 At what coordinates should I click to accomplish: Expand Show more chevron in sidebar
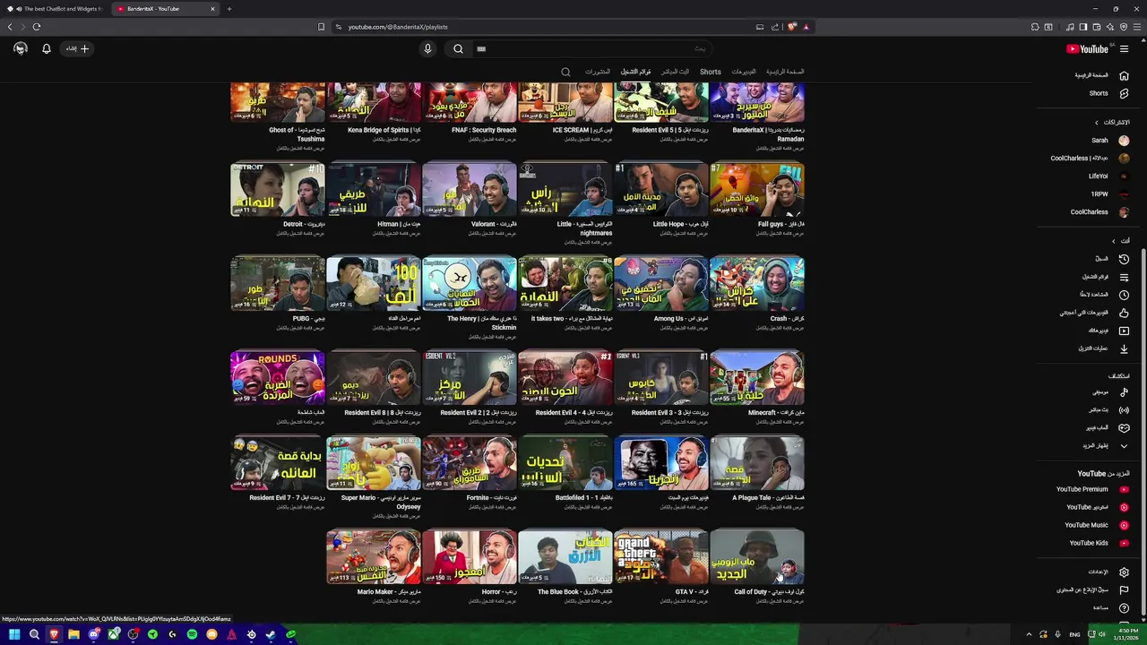1124,445
